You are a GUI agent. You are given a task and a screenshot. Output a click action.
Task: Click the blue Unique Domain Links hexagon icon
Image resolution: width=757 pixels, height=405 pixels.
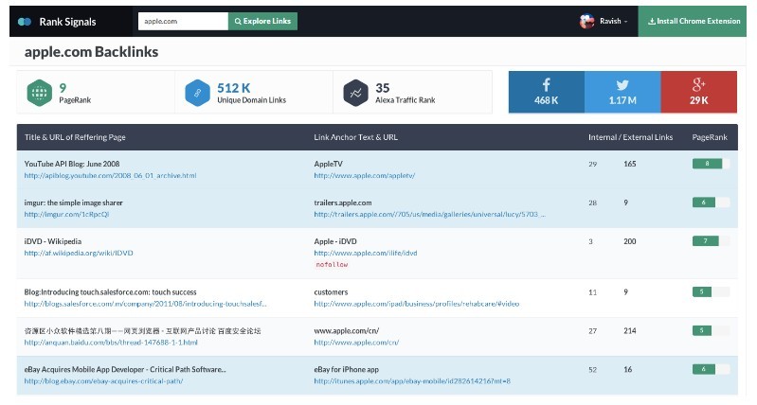[197, 93]
